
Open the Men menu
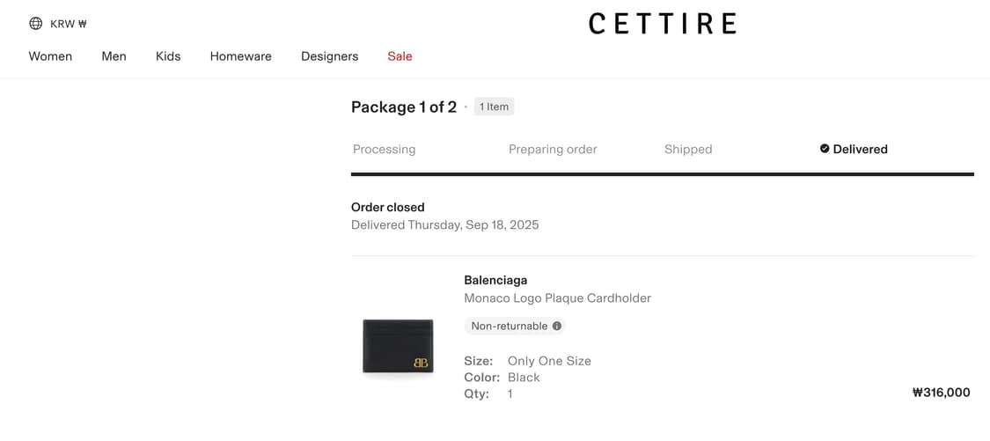(x=114, y=56)
